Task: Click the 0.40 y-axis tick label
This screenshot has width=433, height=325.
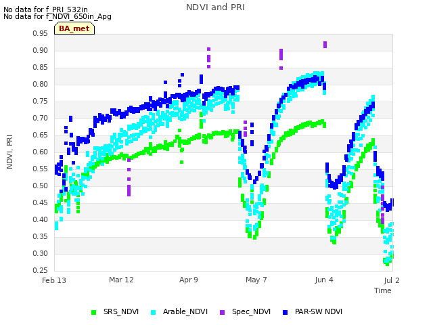Action: click(41, 219)
